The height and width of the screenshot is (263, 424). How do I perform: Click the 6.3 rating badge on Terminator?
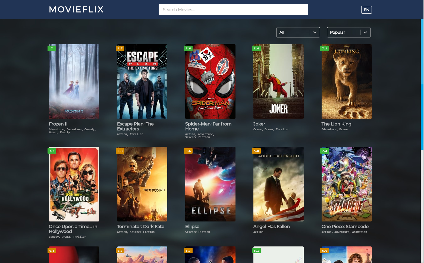point(120,151)
